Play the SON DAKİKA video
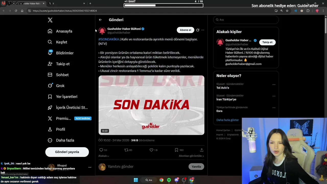327x184 pixels. 151,105
